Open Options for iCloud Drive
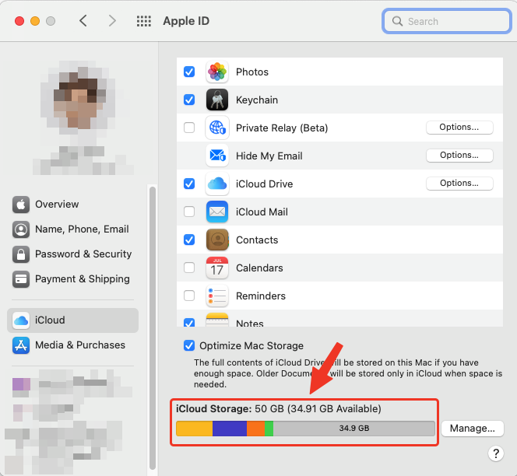This screenshot has width=517, height=476. 459,183
